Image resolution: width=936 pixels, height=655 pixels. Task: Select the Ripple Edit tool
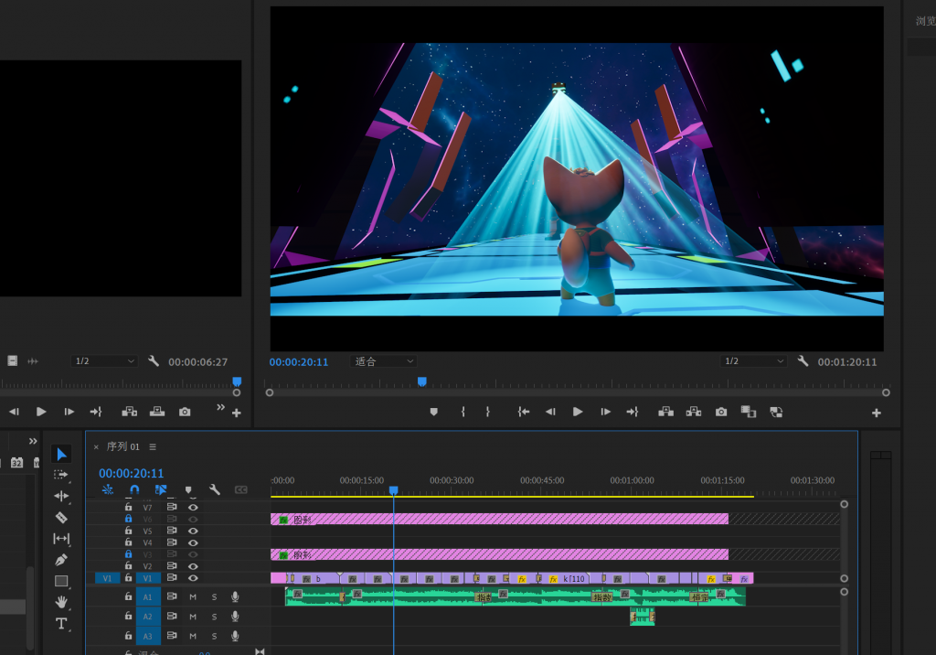61,496
